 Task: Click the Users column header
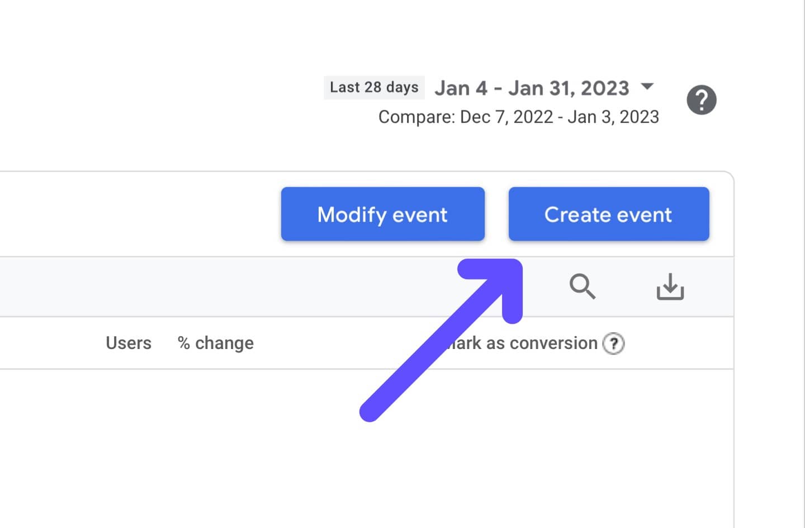tap(128, 343)
